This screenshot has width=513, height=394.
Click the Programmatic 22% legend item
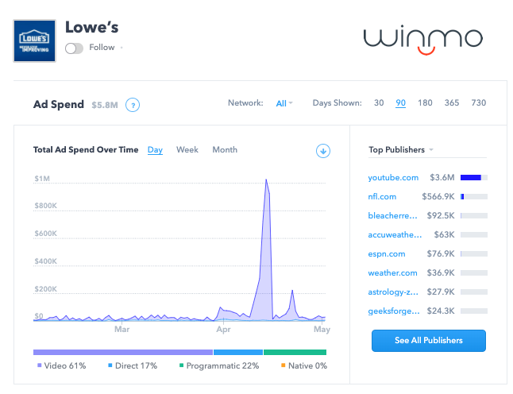point(219,365)
